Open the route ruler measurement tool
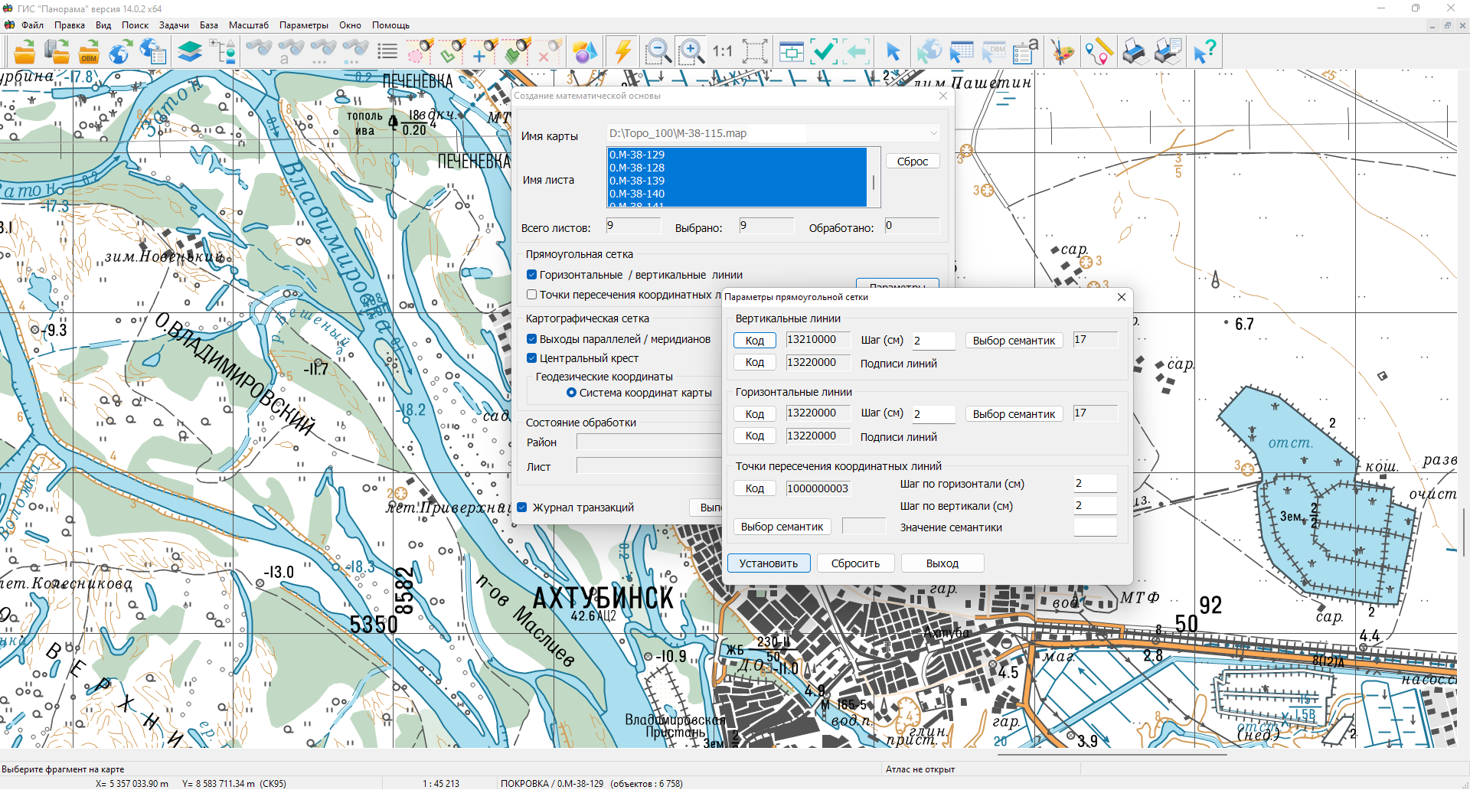Viewport: 1470px width, 790px height. (1099, 52)
